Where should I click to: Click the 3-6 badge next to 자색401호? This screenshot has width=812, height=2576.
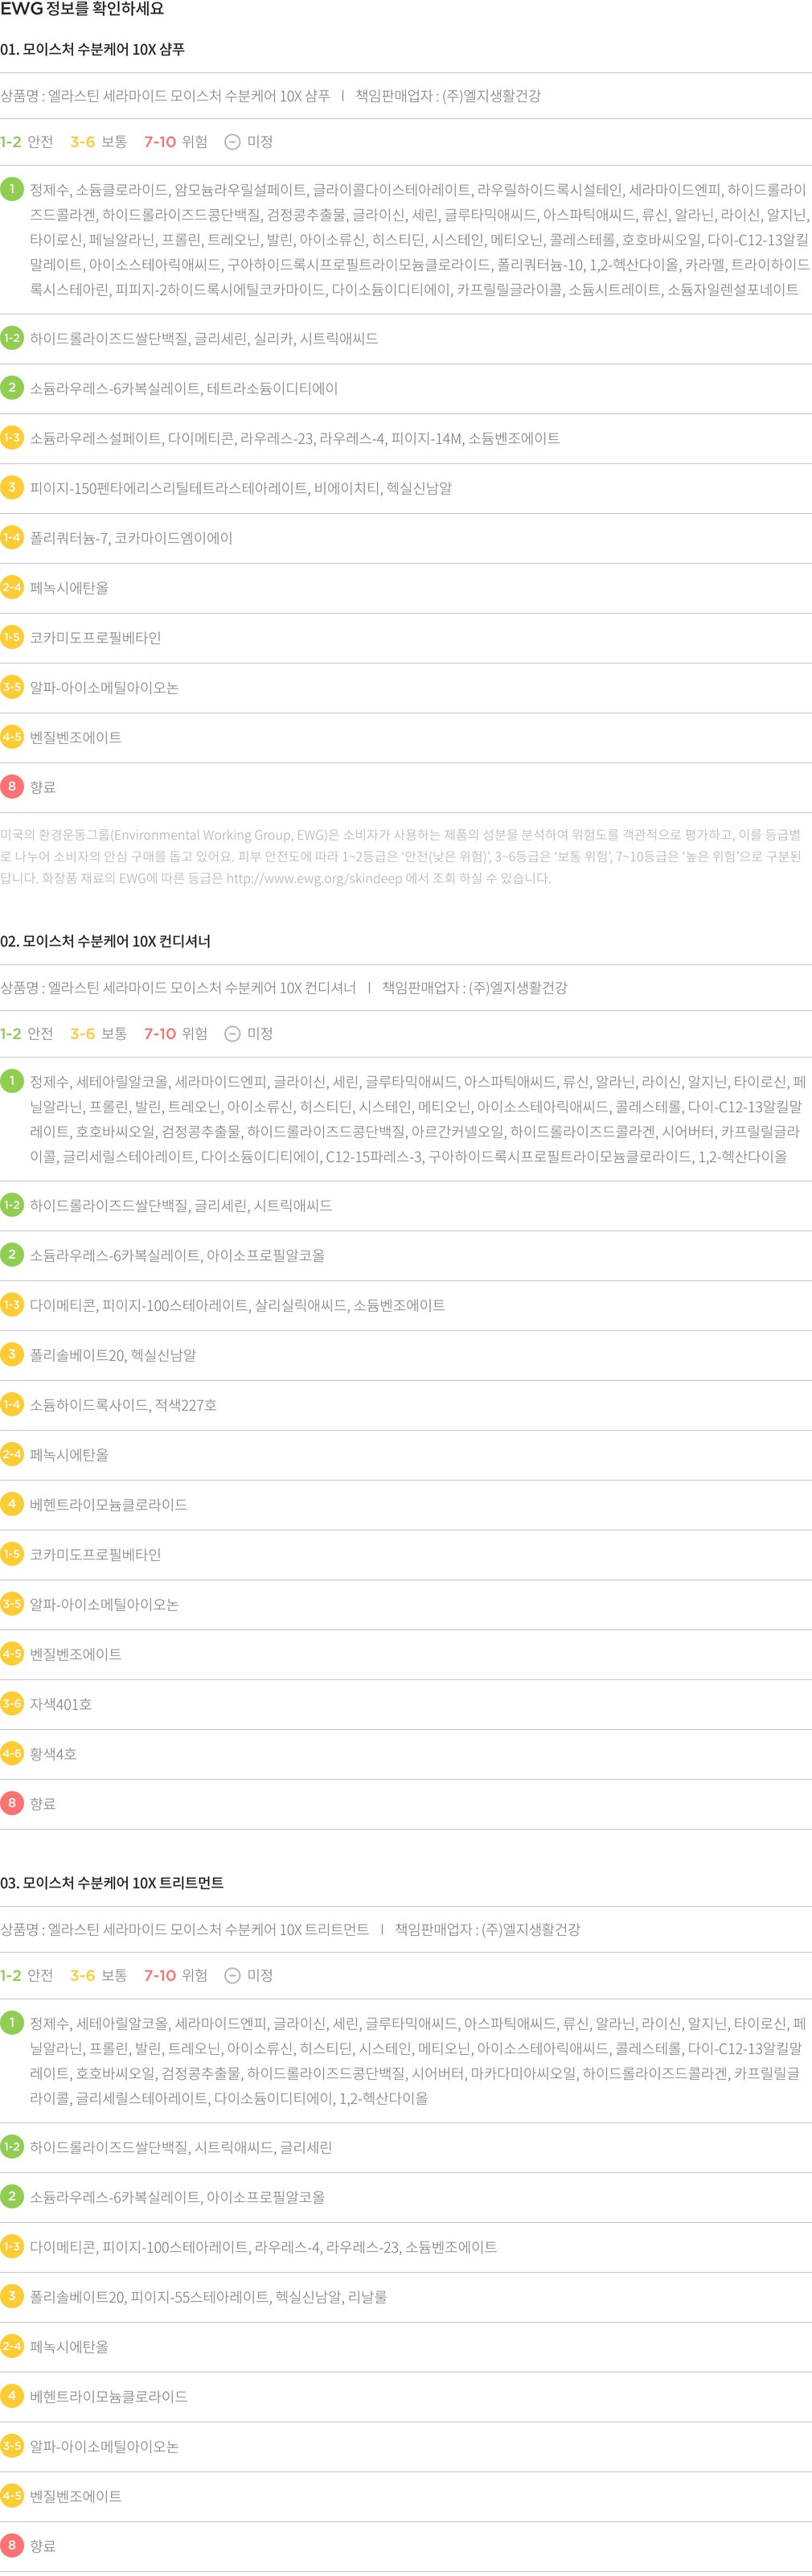(x=12, y=1703)
